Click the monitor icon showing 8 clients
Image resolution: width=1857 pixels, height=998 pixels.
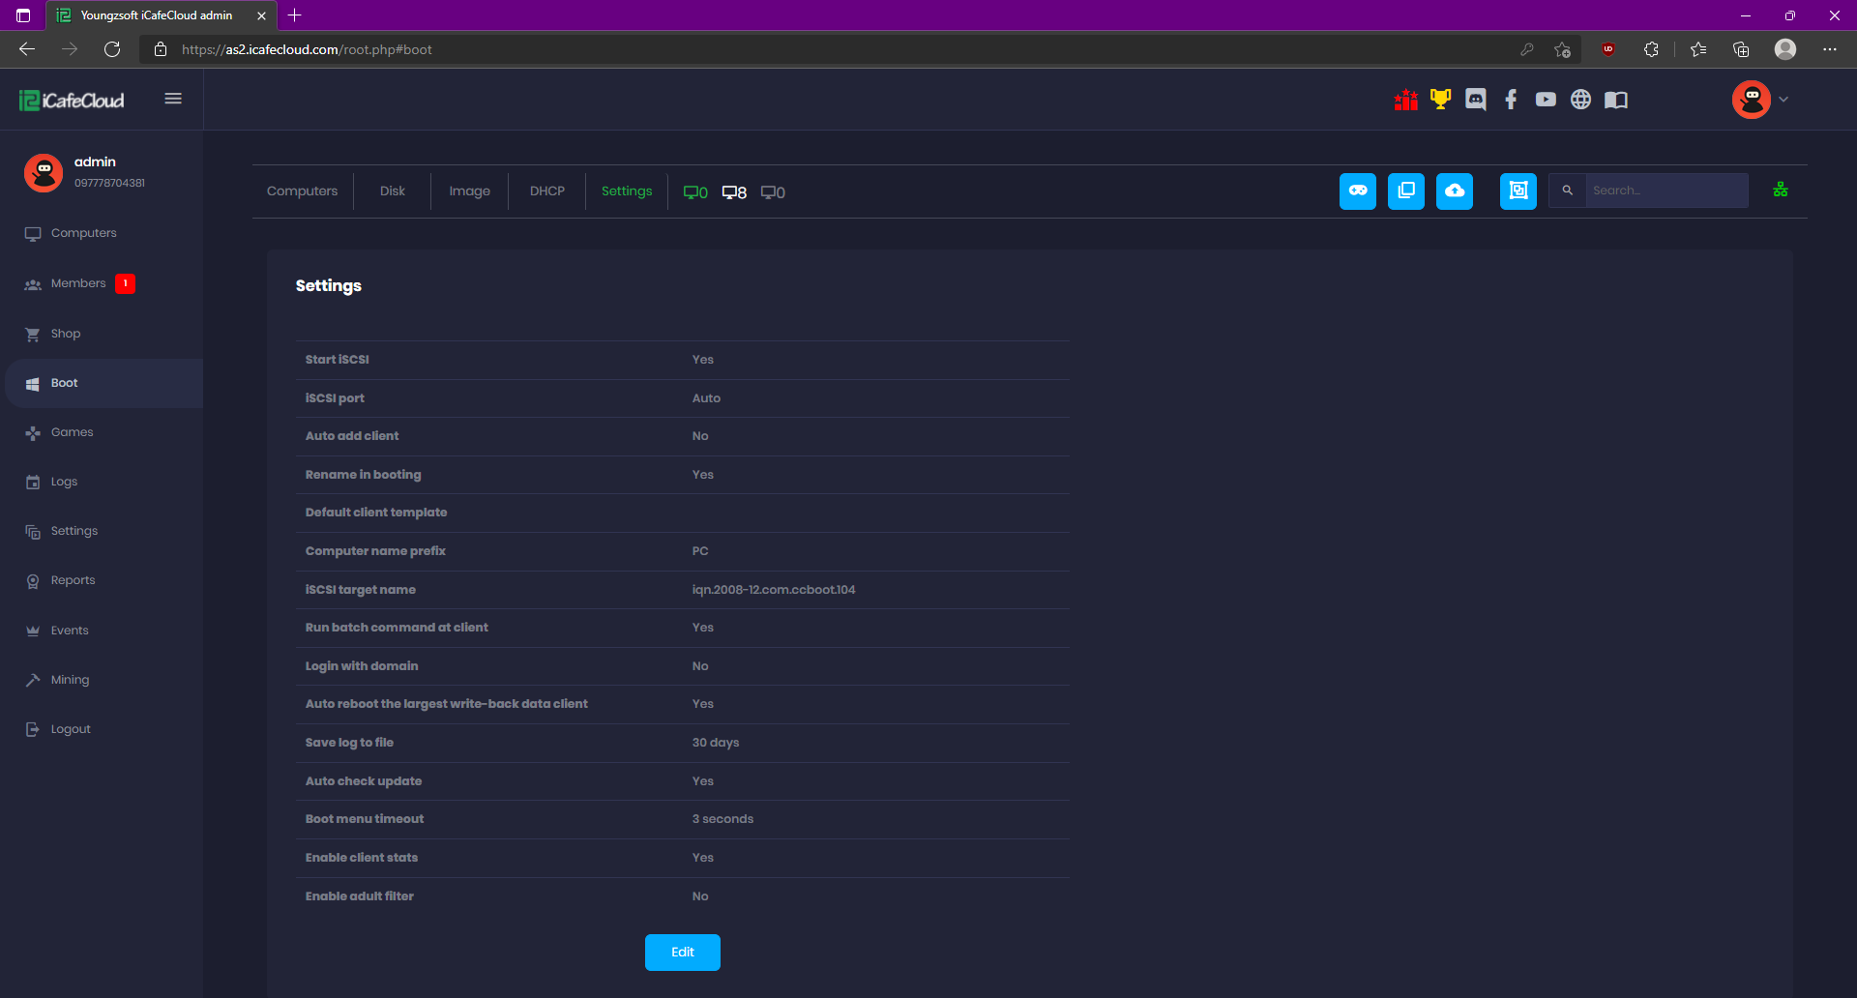pyautogui.click(x=734, y=191)
